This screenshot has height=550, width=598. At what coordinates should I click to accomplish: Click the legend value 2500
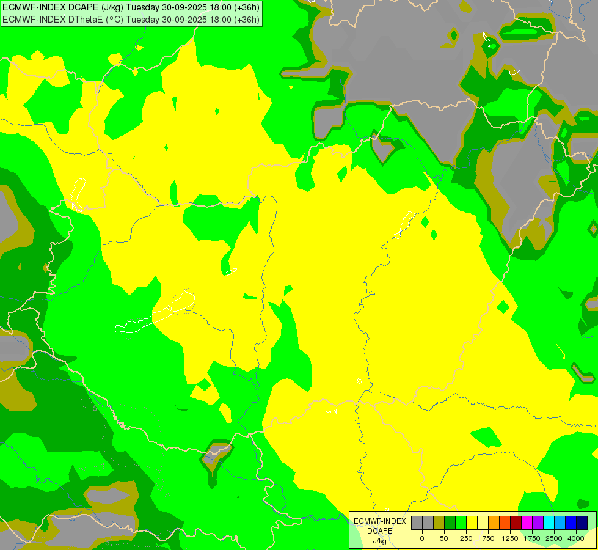click(x=554, y=538)
